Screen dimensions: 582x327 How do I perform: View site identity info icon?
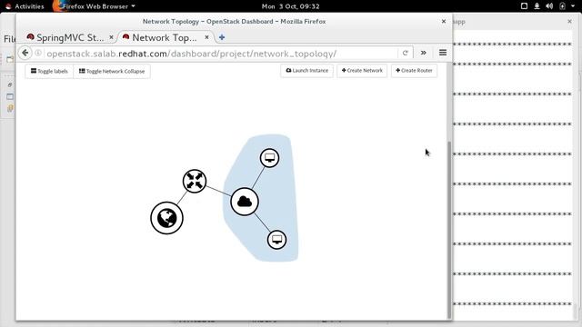pyautogui.click(x=38, y=53)
